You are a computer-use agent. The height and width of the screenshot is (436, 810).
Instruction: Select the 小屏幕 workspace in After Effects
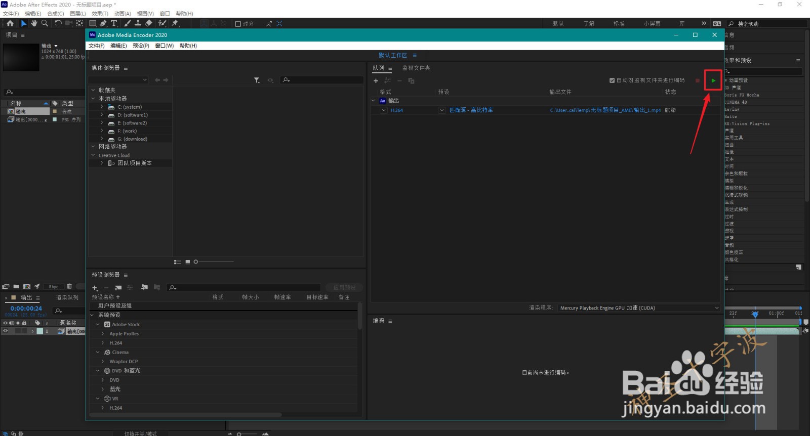coord(652,24)
